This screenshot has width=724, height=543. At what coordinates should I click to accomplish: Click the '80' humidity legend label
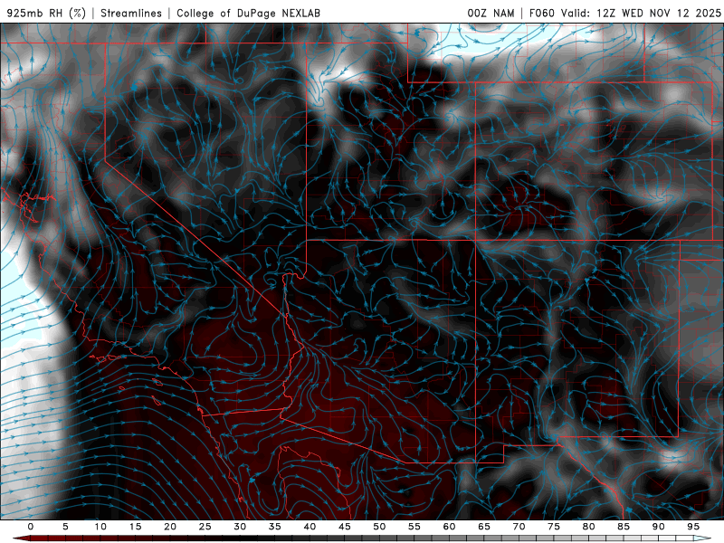click(589, 527)
